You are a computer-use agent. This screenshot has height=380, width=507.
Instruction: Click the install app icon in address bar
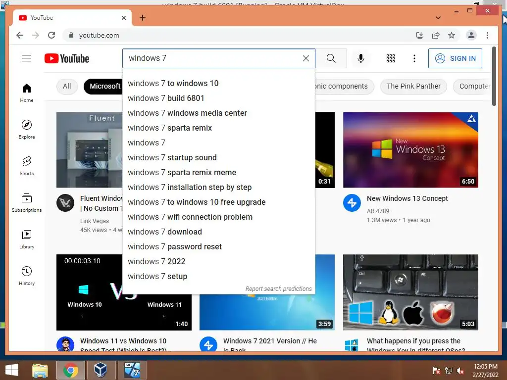[x=420, y=35]
